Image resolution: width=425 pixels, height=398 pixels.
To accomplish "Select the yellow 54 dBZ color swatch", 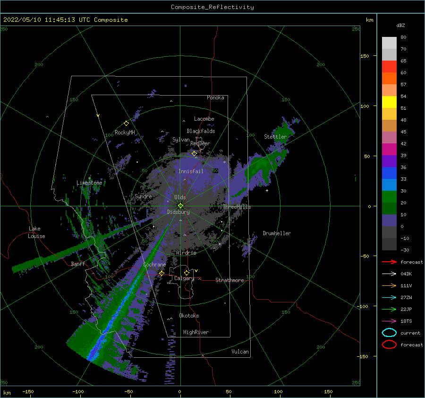I will click(x=389, y=102).
